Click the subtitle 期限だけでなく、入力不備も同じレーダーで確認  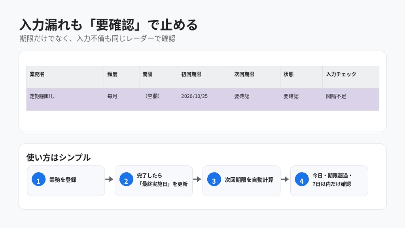pos(97,38)
